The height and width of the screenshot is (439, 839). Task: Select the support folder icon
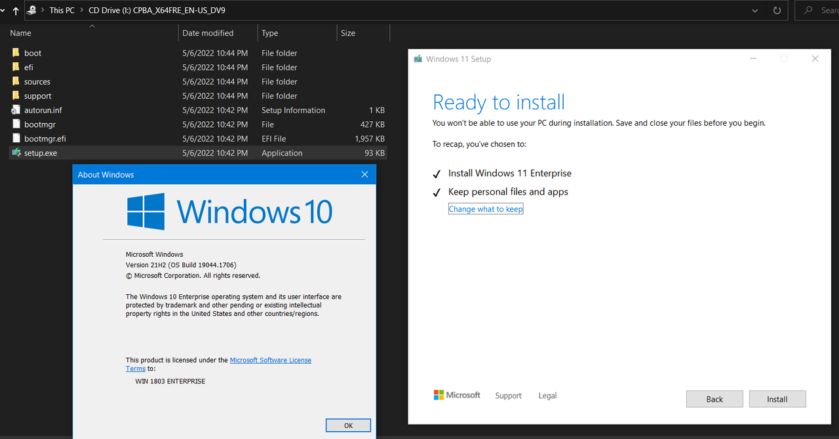(x=16, y=96)
